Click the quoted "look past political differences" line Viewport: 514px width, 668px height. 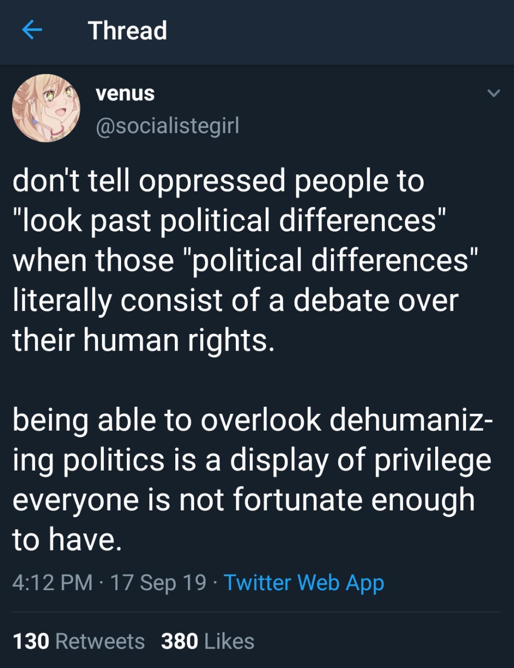(x=230, y=220)
